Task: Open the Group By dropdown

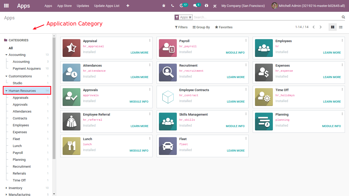Action: click(x=201, y=27)
